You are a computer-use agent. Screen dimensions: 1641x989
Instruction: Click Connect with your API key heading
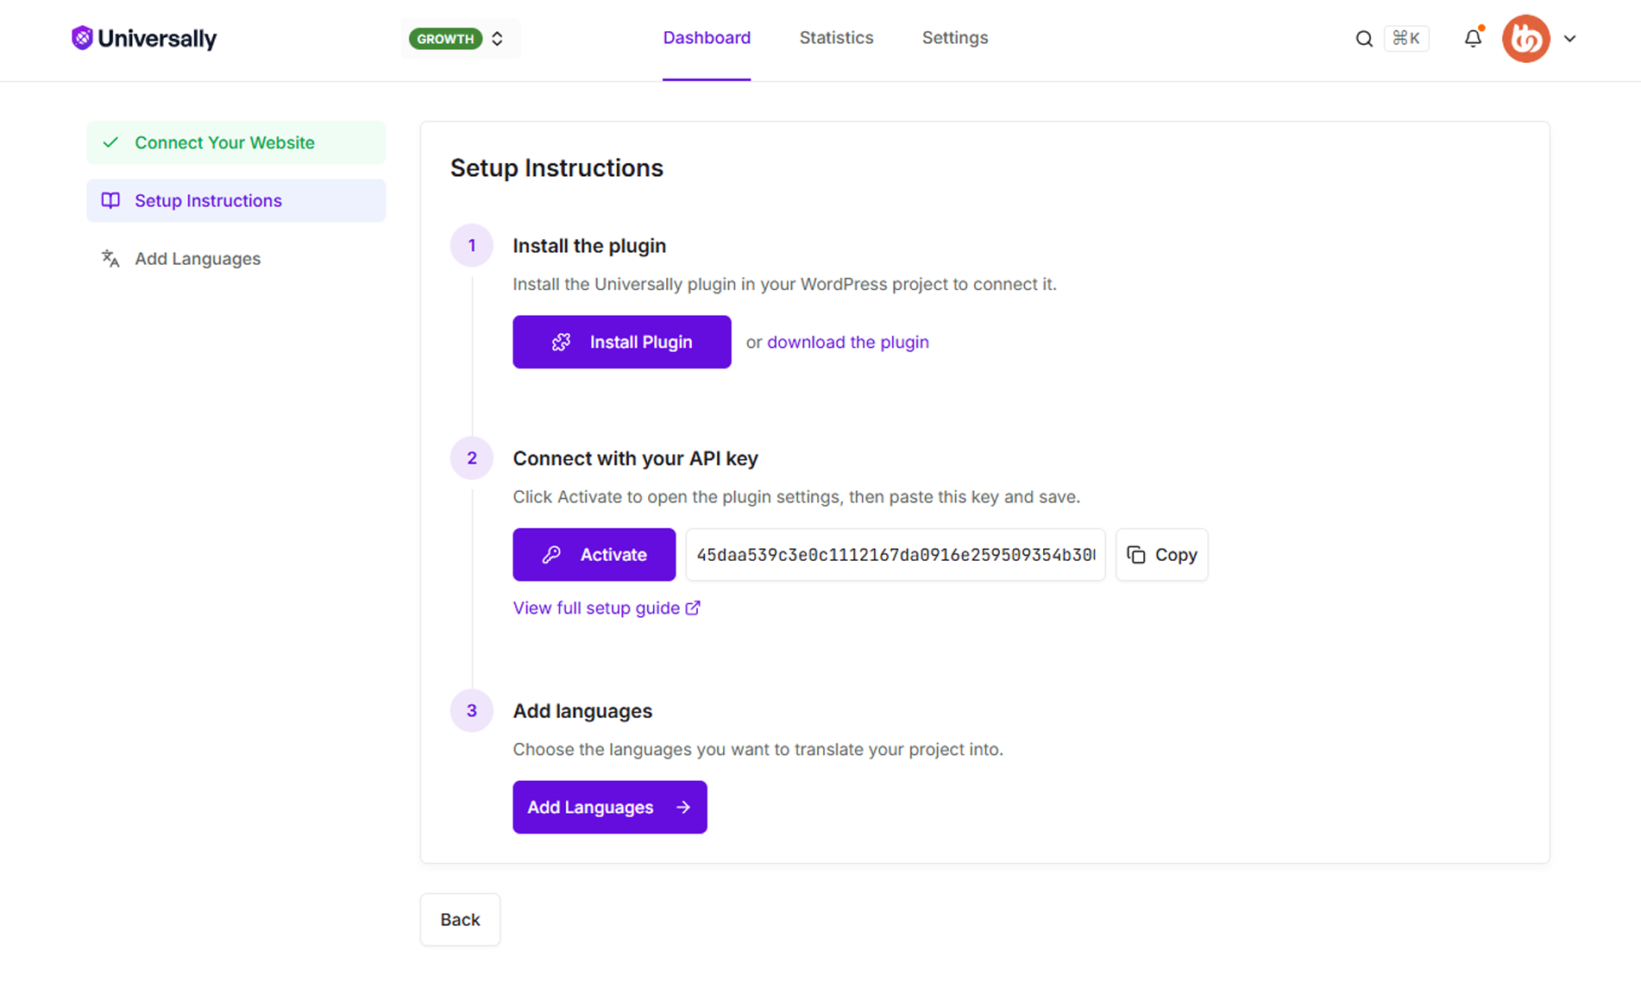coord(635,459)
